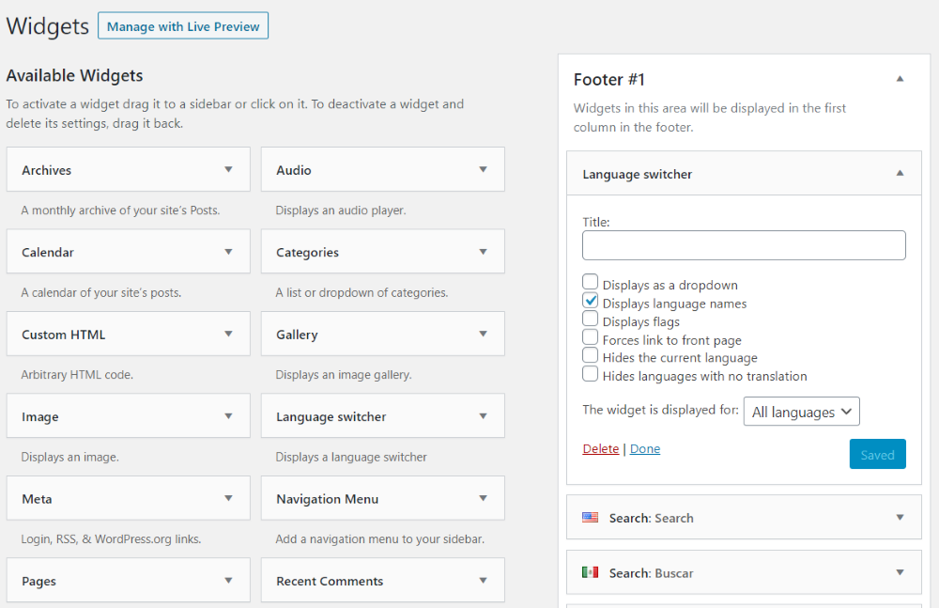Click the Mexico flag icon on Buscar widget
Image resolution: width=939 pixels, height=608 pixels.
tap(590, 572)
